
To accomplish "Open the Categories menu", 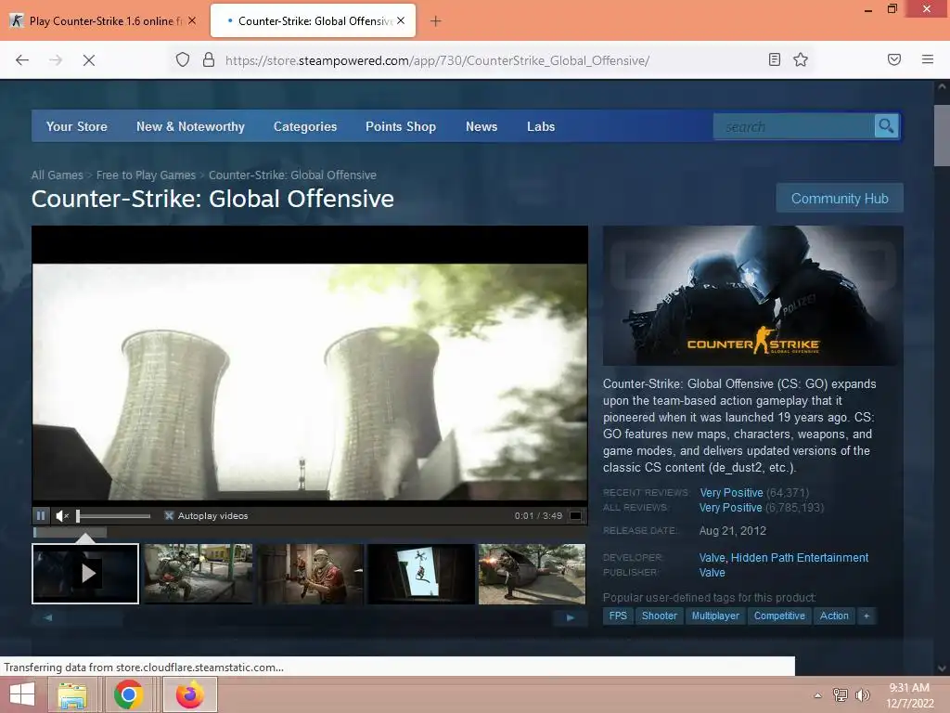I will tap(304, 126).
